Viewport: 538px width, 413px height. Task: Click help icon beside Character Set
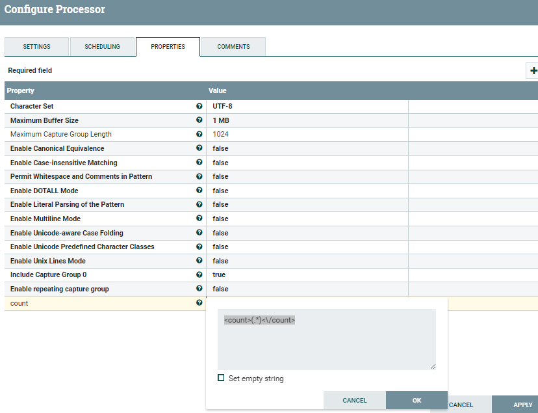click(199, 106)
